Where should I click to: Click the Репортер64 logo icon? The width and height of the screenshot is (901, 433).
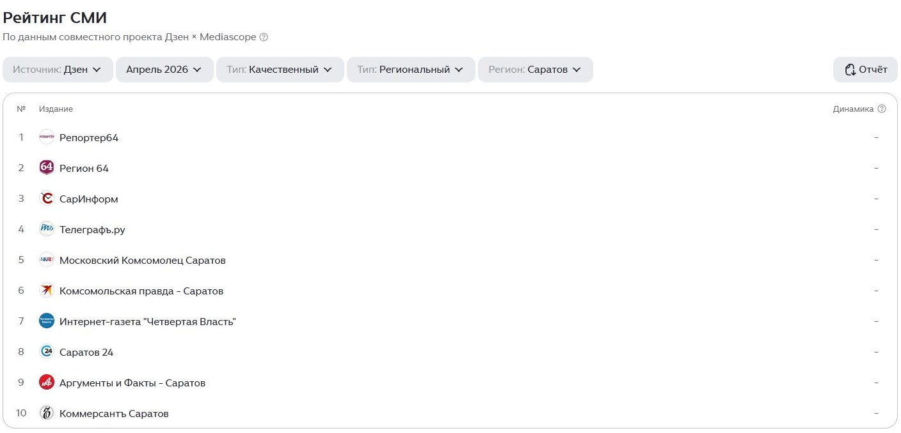tap(47, 137)
